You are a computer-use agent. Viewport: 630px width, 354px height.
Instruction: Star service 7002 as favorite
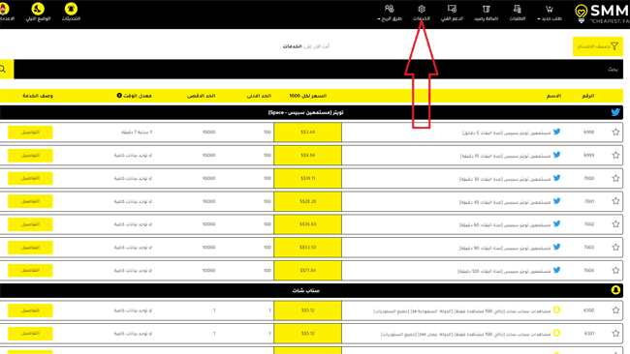tap(615, 224)
